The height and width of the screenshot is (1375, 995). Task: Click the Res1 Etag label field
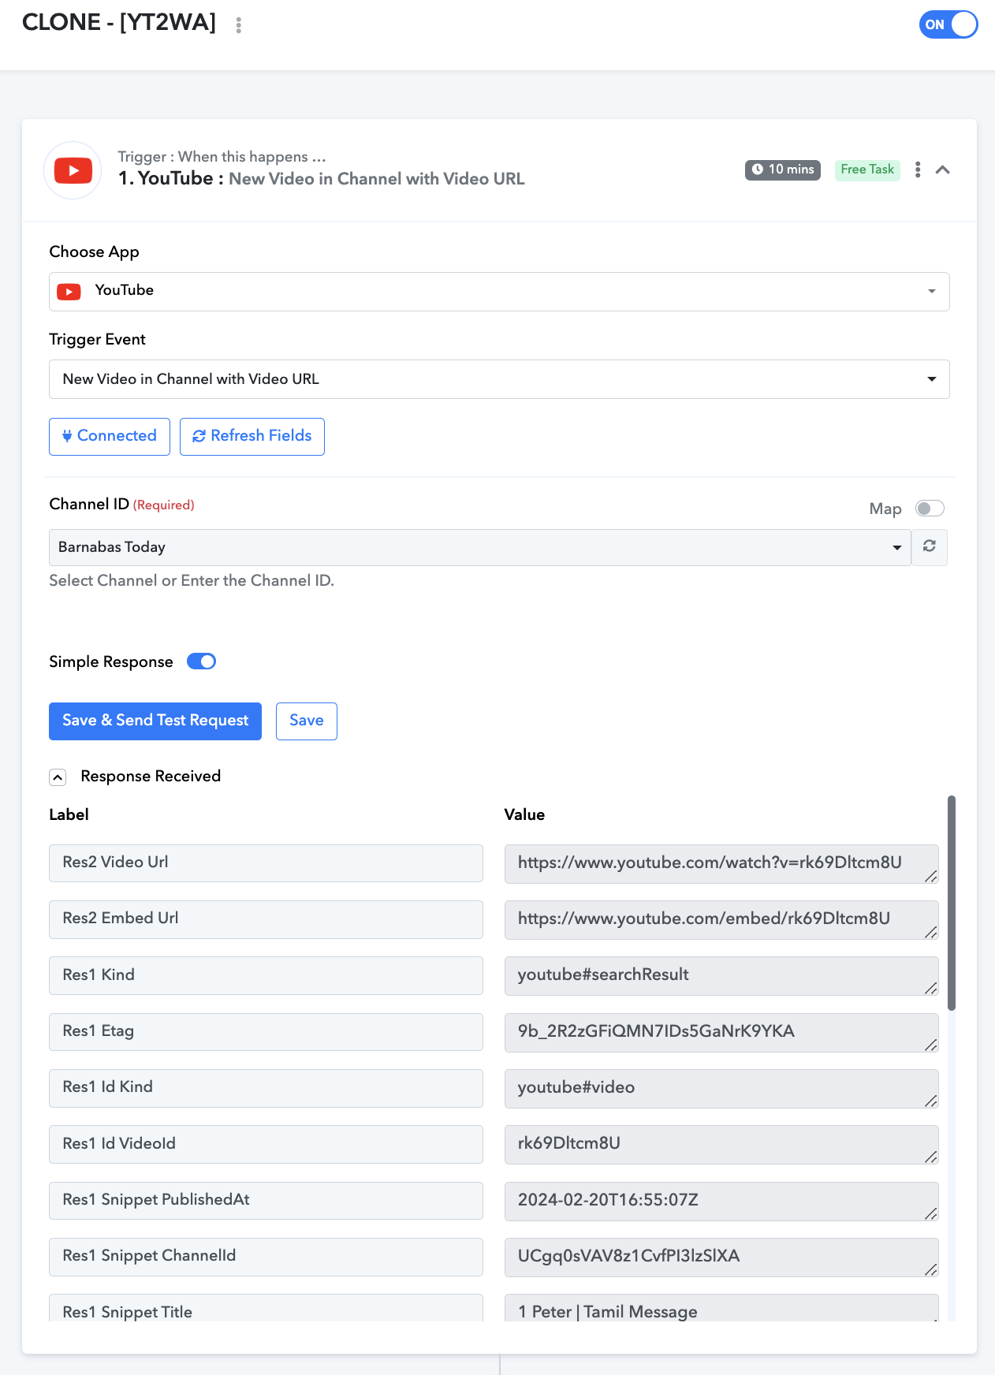click(266, 1032)
